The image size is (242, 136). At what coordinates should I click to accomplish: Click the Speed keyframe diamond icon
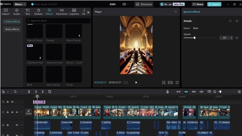coord(237,38)
